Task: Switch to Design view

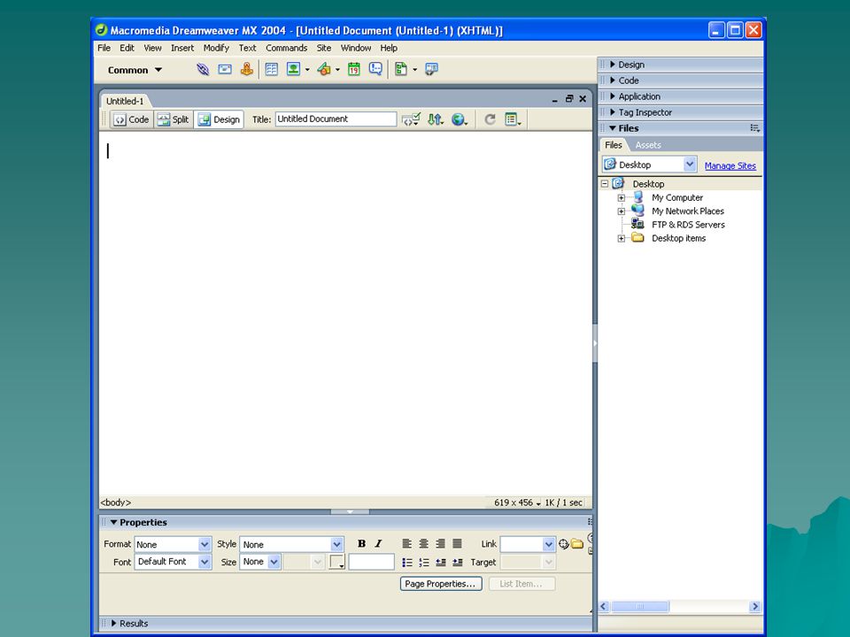Action: (x=219, y=119)
